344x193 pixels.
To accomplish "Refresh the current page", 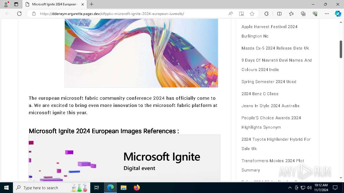I will tap(19, 14).
